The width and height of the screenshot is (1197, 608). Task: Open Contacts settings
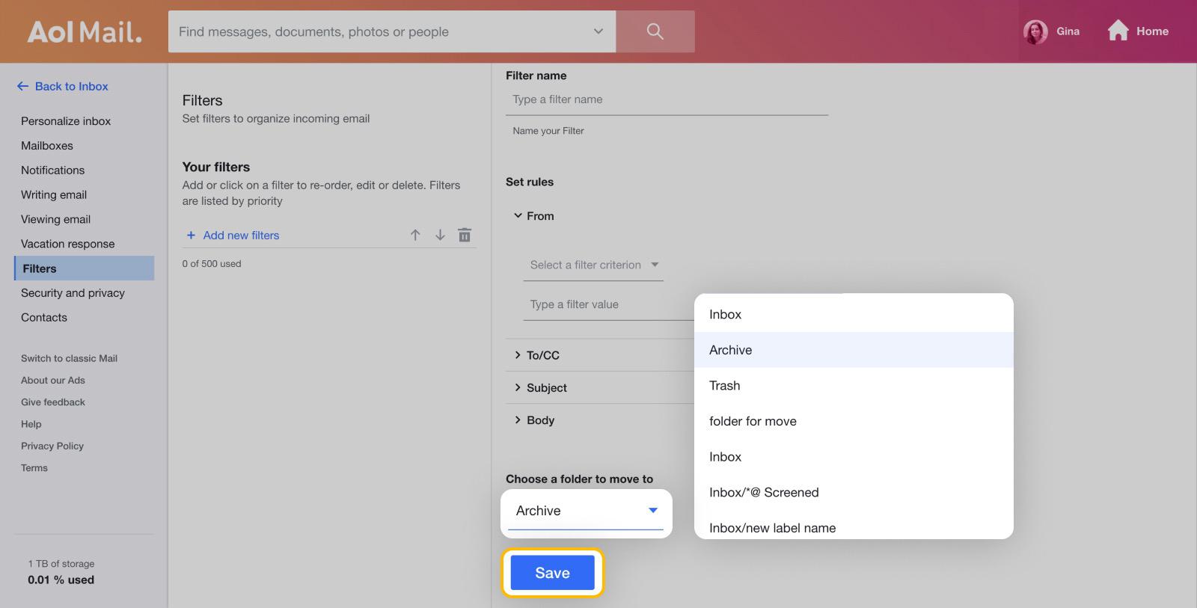pyautogui.click(x=44, y=317)
